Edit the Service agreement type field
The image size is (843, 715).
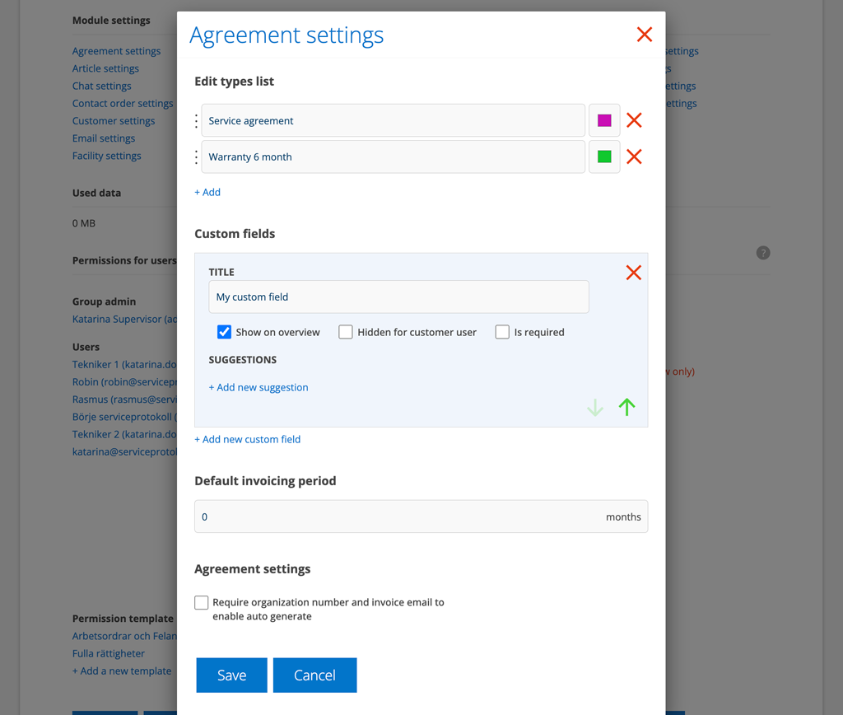click(x=393, y=120)
